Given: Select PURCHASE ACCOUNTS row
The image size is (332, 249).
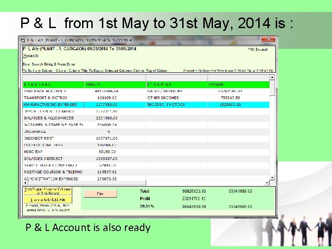Looking at the screenshot, I should pyautogui.click(x=84, y=91).
